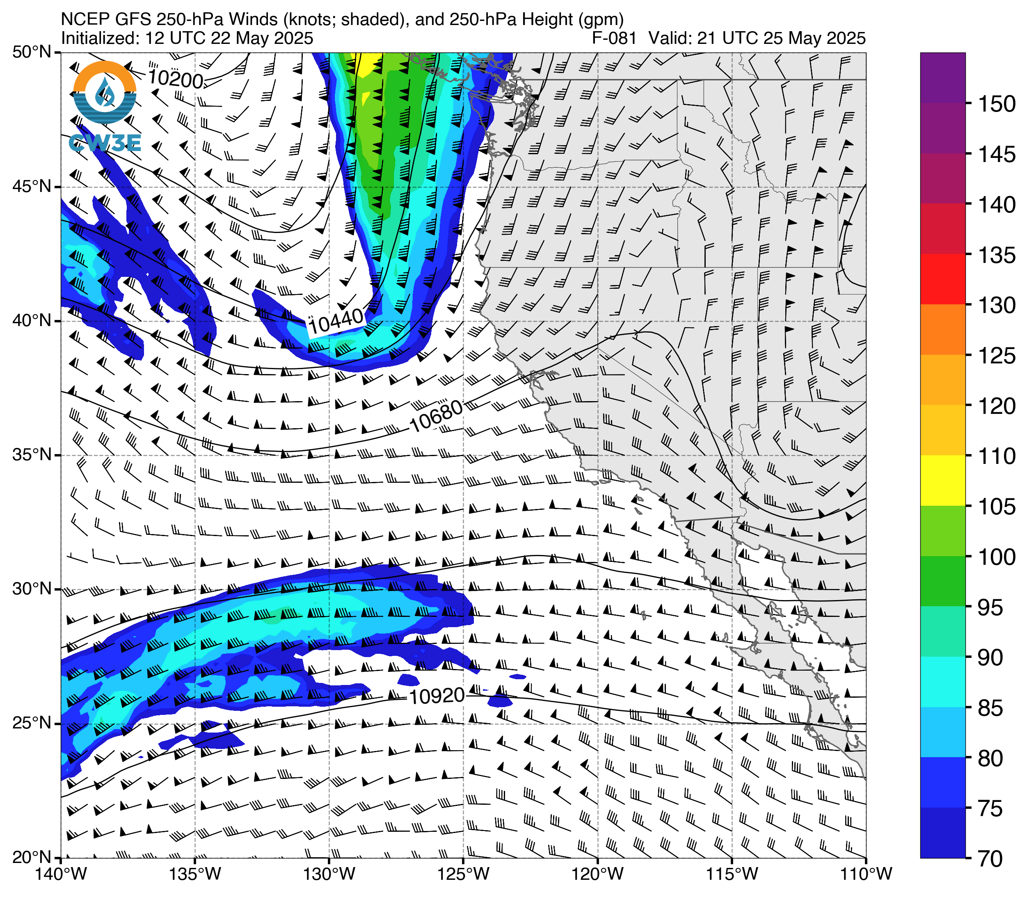Click the 145 colorbar tick label
The image size is (1029, 904).
(997, 155)
